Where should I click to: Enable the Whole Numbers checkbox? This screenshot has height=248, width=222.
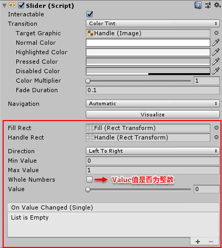89,180
